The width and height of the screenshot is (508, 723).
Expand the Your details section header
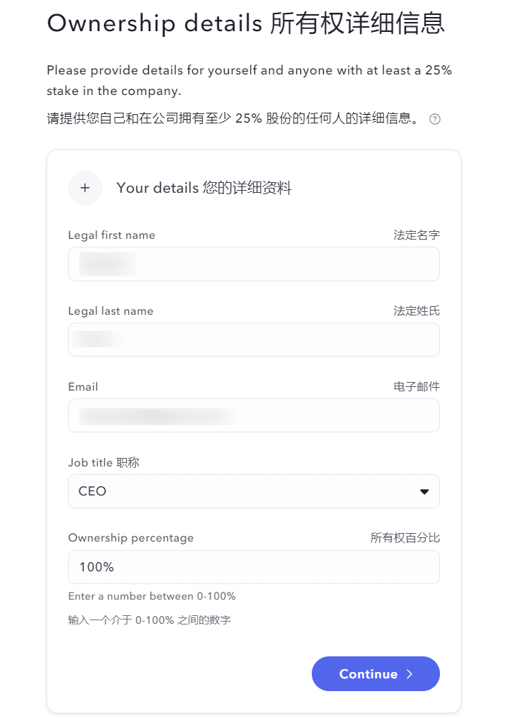204,188
